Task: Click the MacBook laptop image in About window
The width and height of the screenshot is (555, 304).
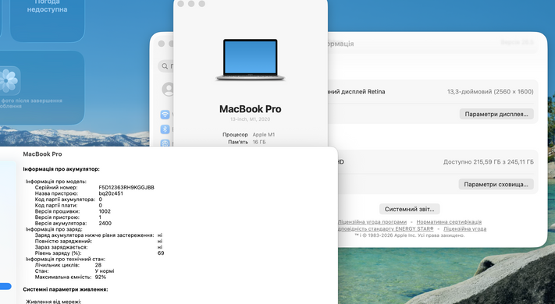Action: point(251,60)
